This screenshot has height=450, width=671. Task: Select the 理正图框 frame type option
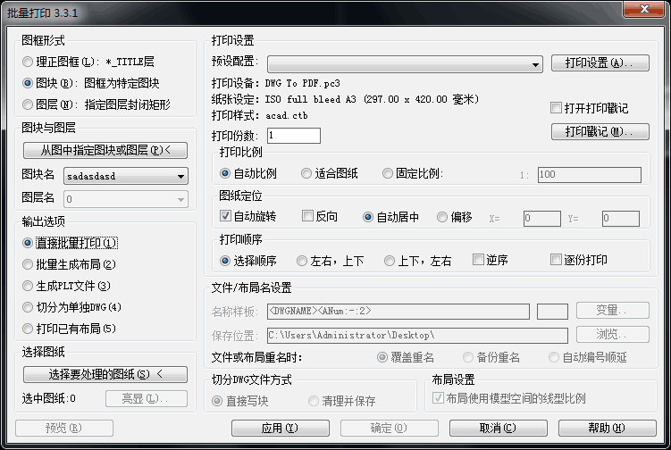click(28, 62)
